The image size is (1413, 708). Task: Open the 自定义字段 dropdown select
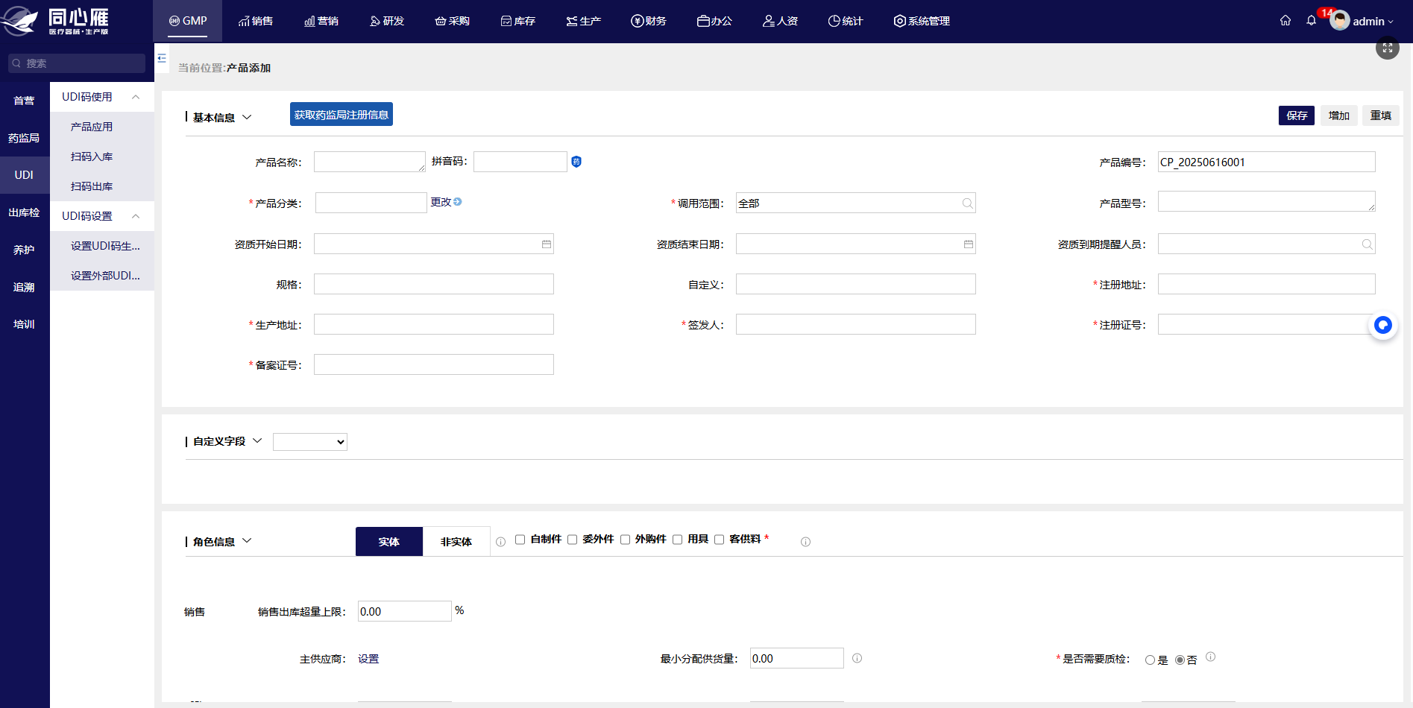click(x=310, y=442)
